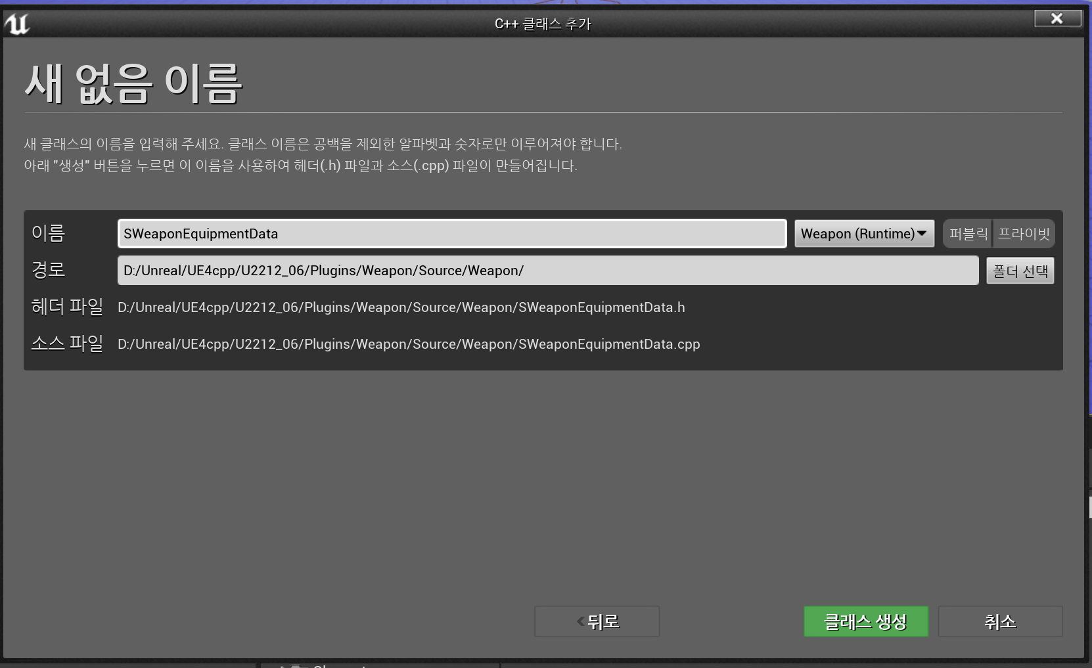Click the 경로 field label
The width and height of the screenshot is (1092, 668).
pos(48,270)
